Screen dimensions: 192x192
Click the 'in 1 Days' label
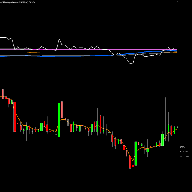(x=184, y=156)
